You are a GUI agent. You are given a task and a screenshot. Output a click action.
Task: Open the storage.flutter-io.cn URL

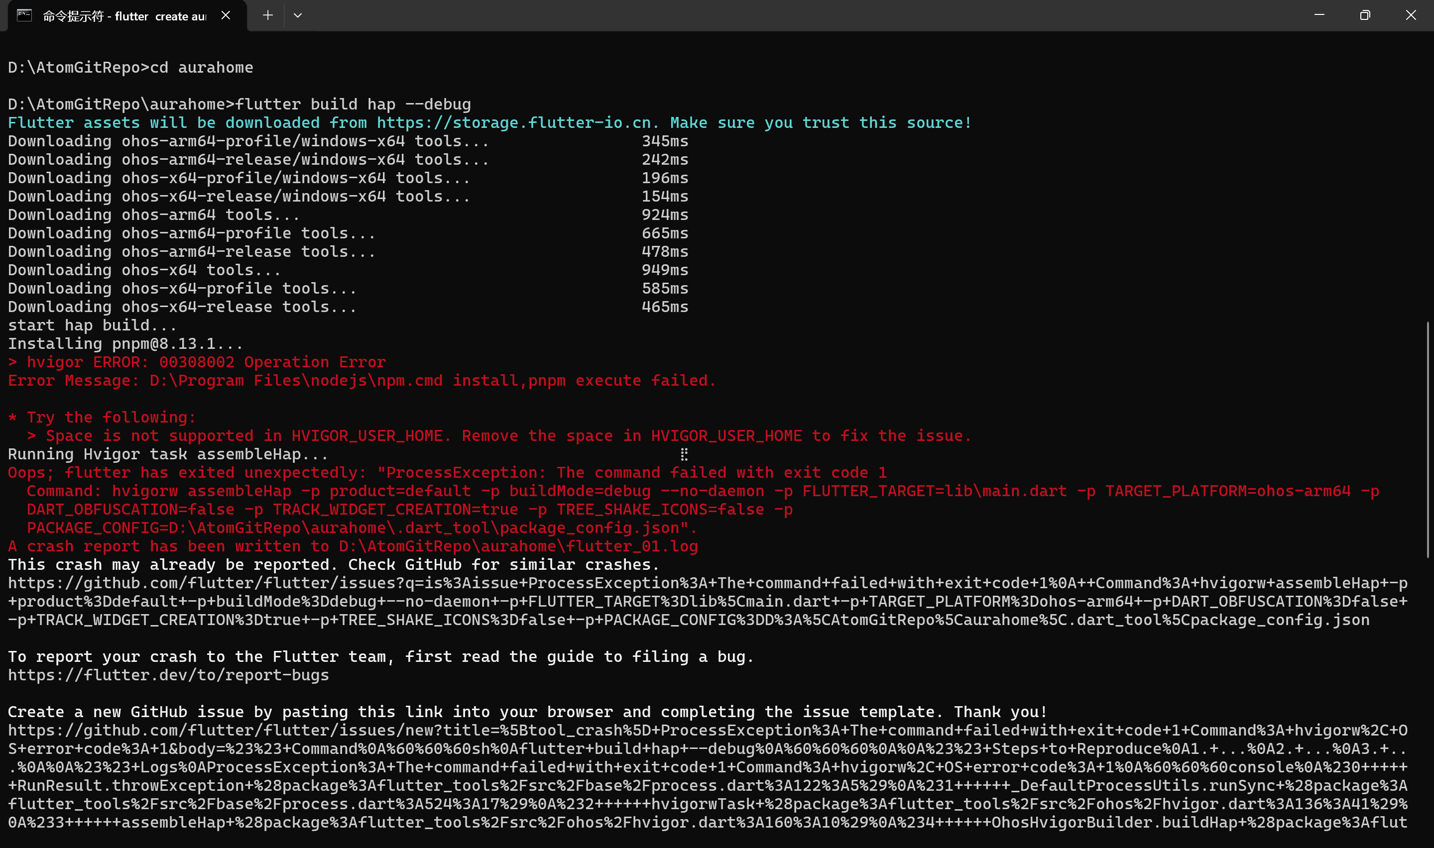tap(513, 123)
